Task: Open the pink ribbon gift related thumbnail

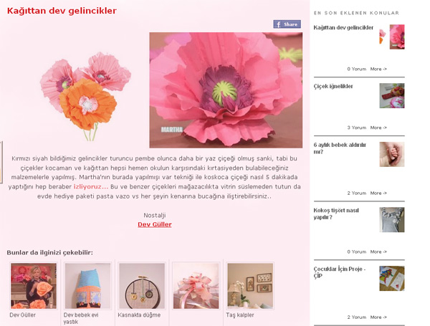Action: pos(196,286)
